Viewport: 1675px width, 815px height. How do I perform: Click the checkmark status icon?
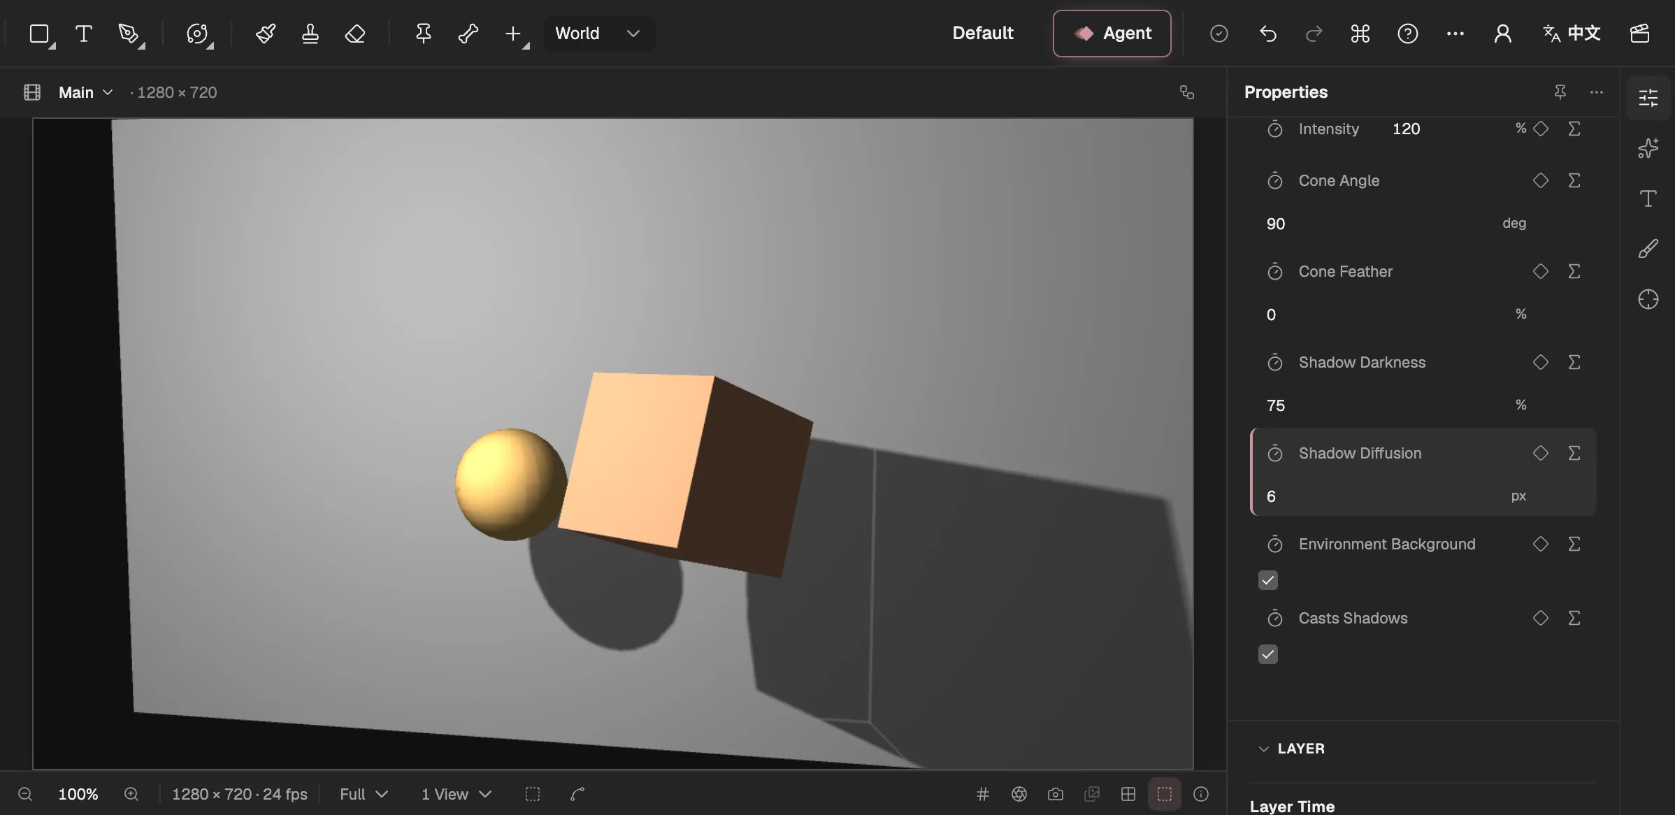coord(1219,34)
